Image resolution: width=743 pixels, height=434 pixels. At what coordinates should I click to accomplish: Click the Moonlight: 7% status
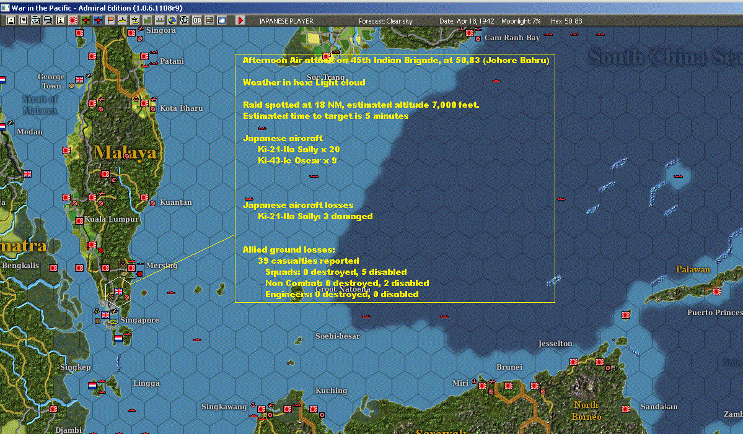521,21
